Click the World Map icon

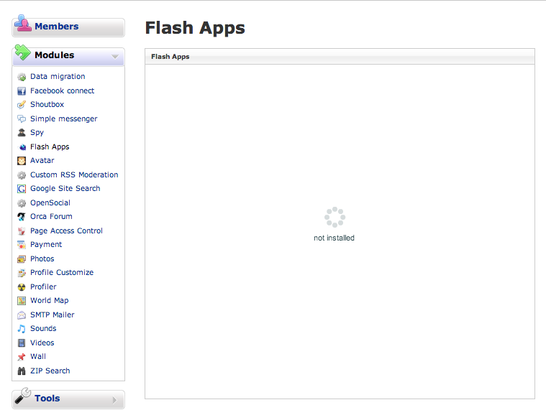pos(22,301)
